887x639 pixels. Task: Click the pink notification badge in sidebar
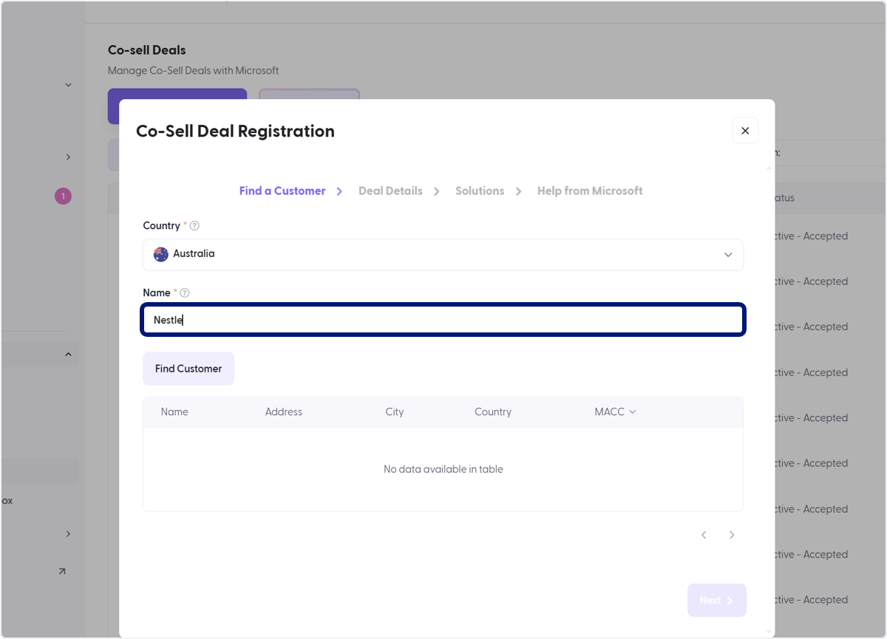63,197
